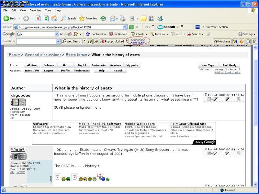Click the Web Search button
The height and width of the screenshot is (194, 259).
(x=72, y=41)
